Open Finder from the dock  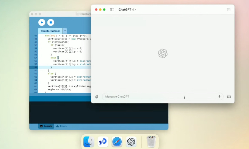tap(89, 142)
